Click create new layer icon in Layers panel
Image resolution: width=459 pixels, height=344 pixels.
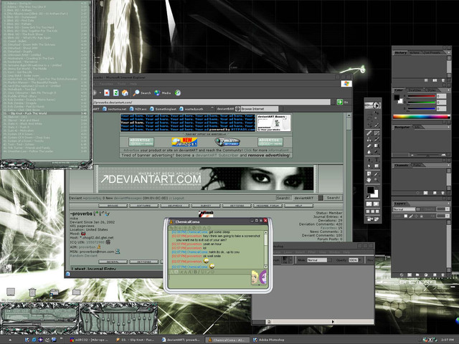pos(435,274)
